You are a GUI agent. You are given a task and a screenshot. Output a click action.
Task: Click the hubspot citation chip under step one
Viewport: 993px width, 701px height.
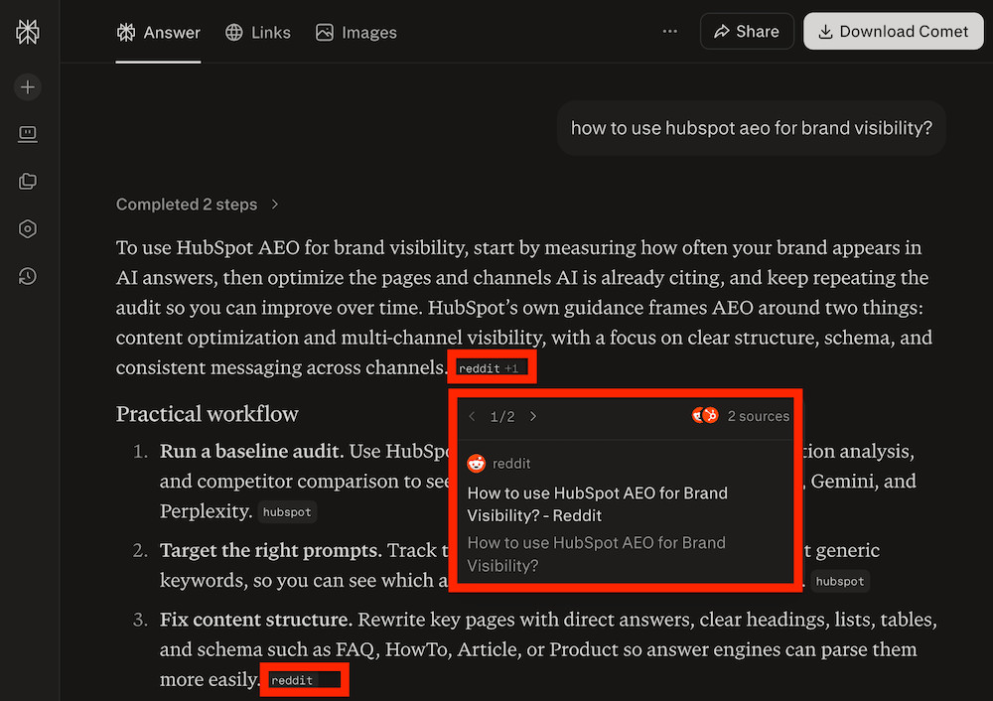tap(287, 512)
